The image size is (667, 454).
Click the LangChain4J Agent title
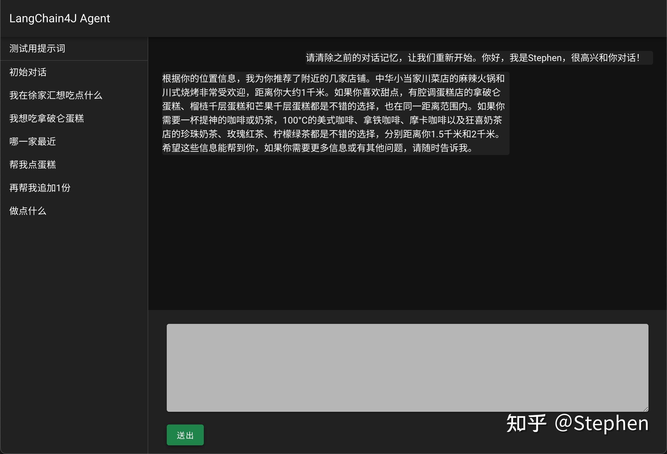pos(60,18)
